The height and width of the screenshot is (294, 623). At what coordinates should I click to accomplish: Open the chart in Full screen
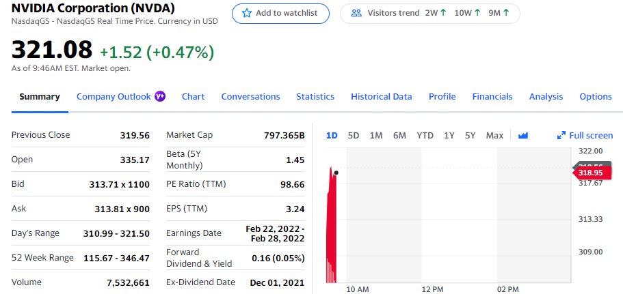pyautogui.click(x=585, y=136)
